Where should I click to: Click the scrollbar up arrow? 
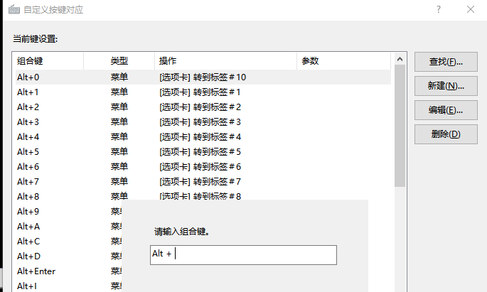(x=400, y=58)
